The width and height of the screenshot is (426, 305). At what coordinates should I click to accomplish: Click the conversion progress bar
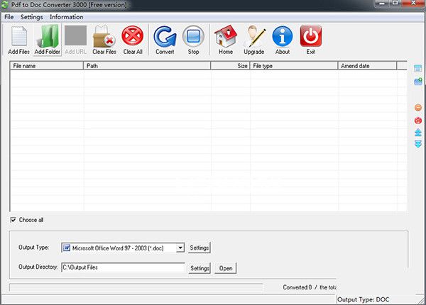[136, 287]
